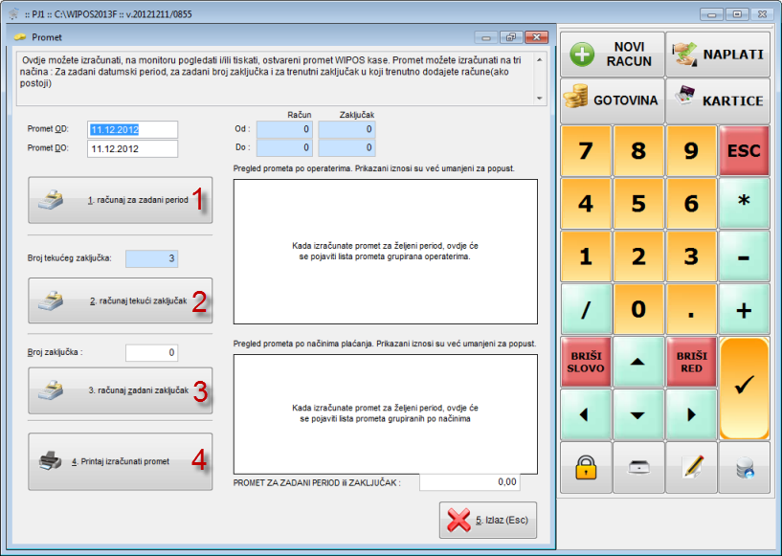Click NOVI RACUN to start new receipt

[x=612, y=55]
